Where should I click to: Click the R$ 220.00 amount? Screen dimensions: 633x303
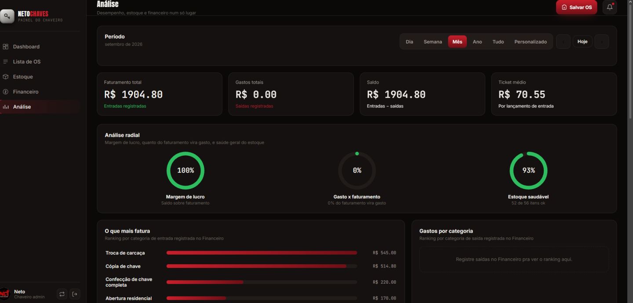pyautogui.click(x=384, y=282)
